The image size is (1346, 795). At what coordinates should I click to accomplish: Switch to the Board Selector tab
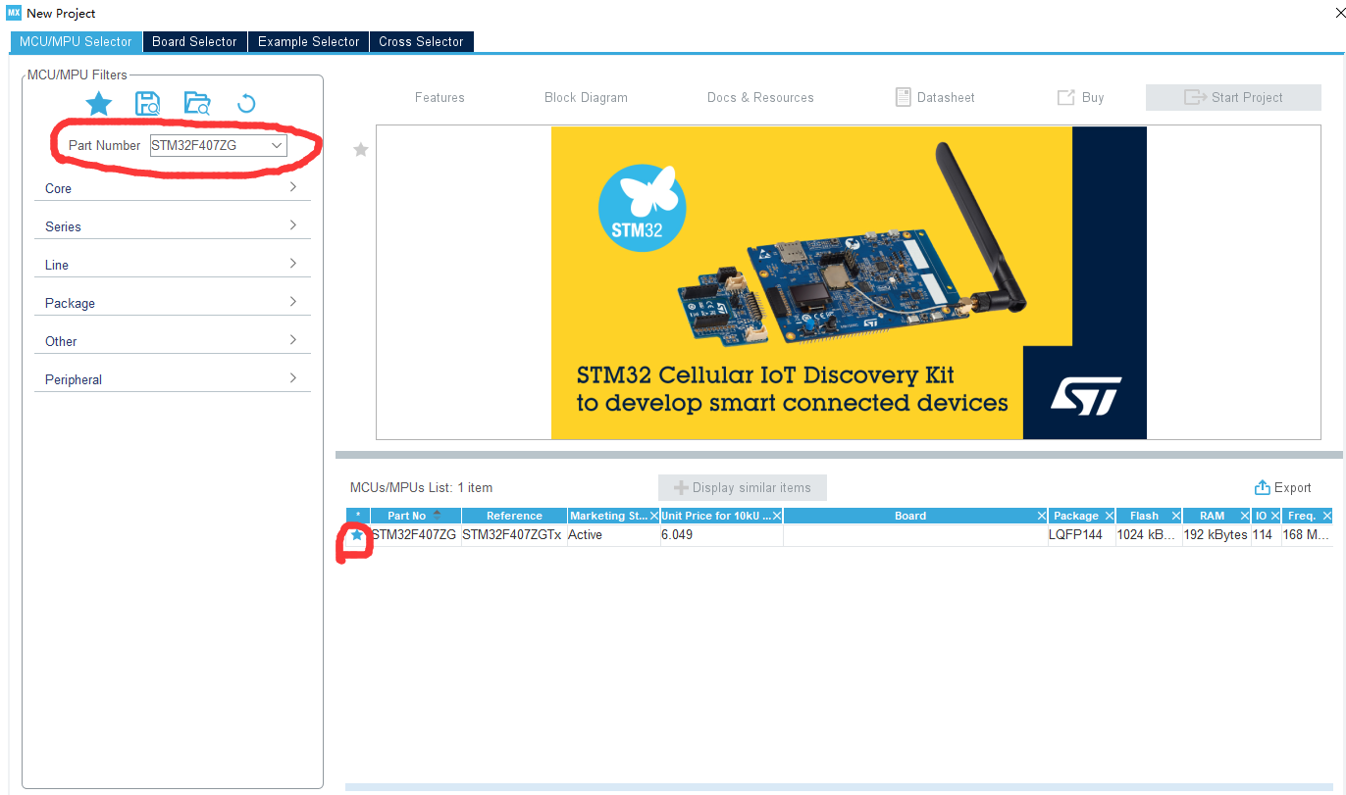tap(193, 41)
